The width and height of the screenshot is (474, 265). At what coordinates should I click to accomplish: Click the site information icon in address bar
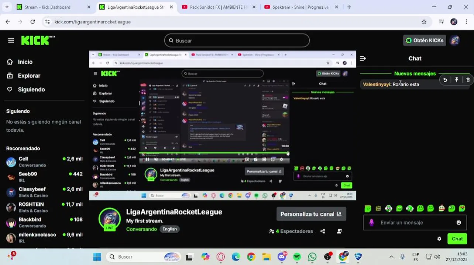47,22
